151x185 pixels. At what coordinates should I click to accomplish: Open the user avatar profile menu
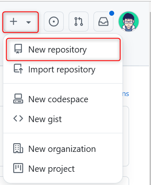tap(129, 22)
